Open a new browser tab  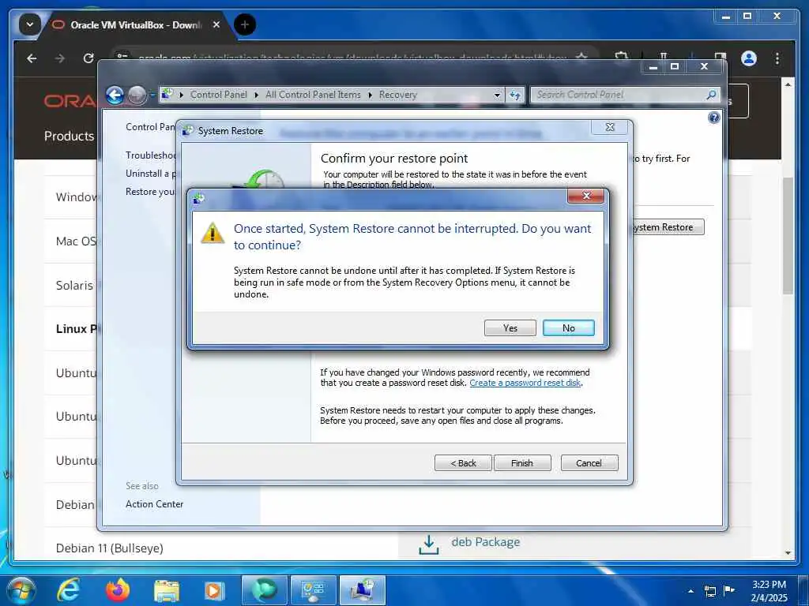[x=245, y=24]
